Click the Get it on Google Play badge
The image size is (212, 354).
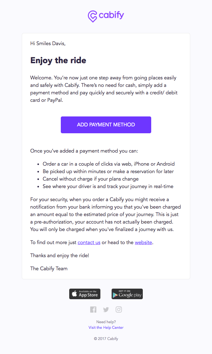click(127, 294)
